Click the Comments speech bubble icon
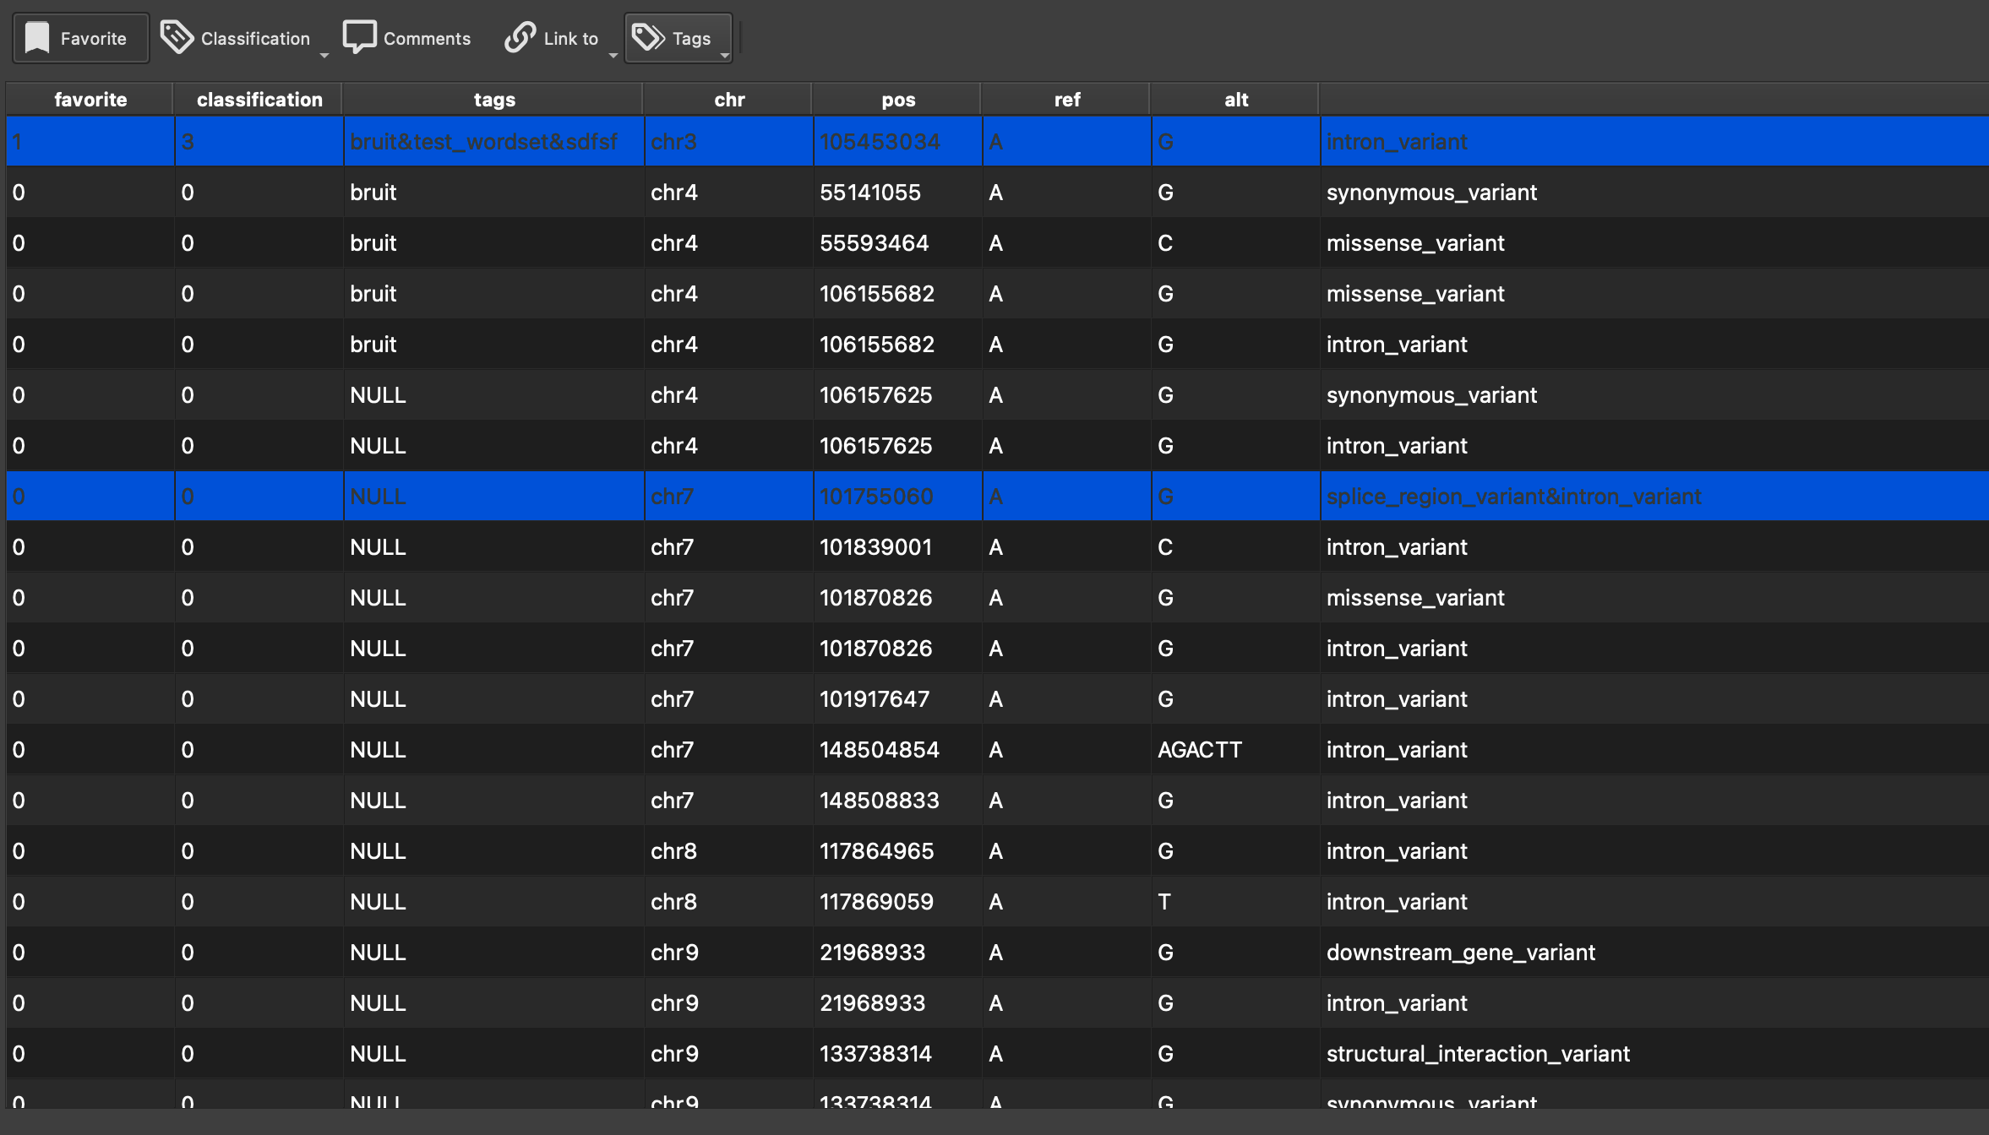Viewport: 1989px width, 1135px height. coord(359,38)
